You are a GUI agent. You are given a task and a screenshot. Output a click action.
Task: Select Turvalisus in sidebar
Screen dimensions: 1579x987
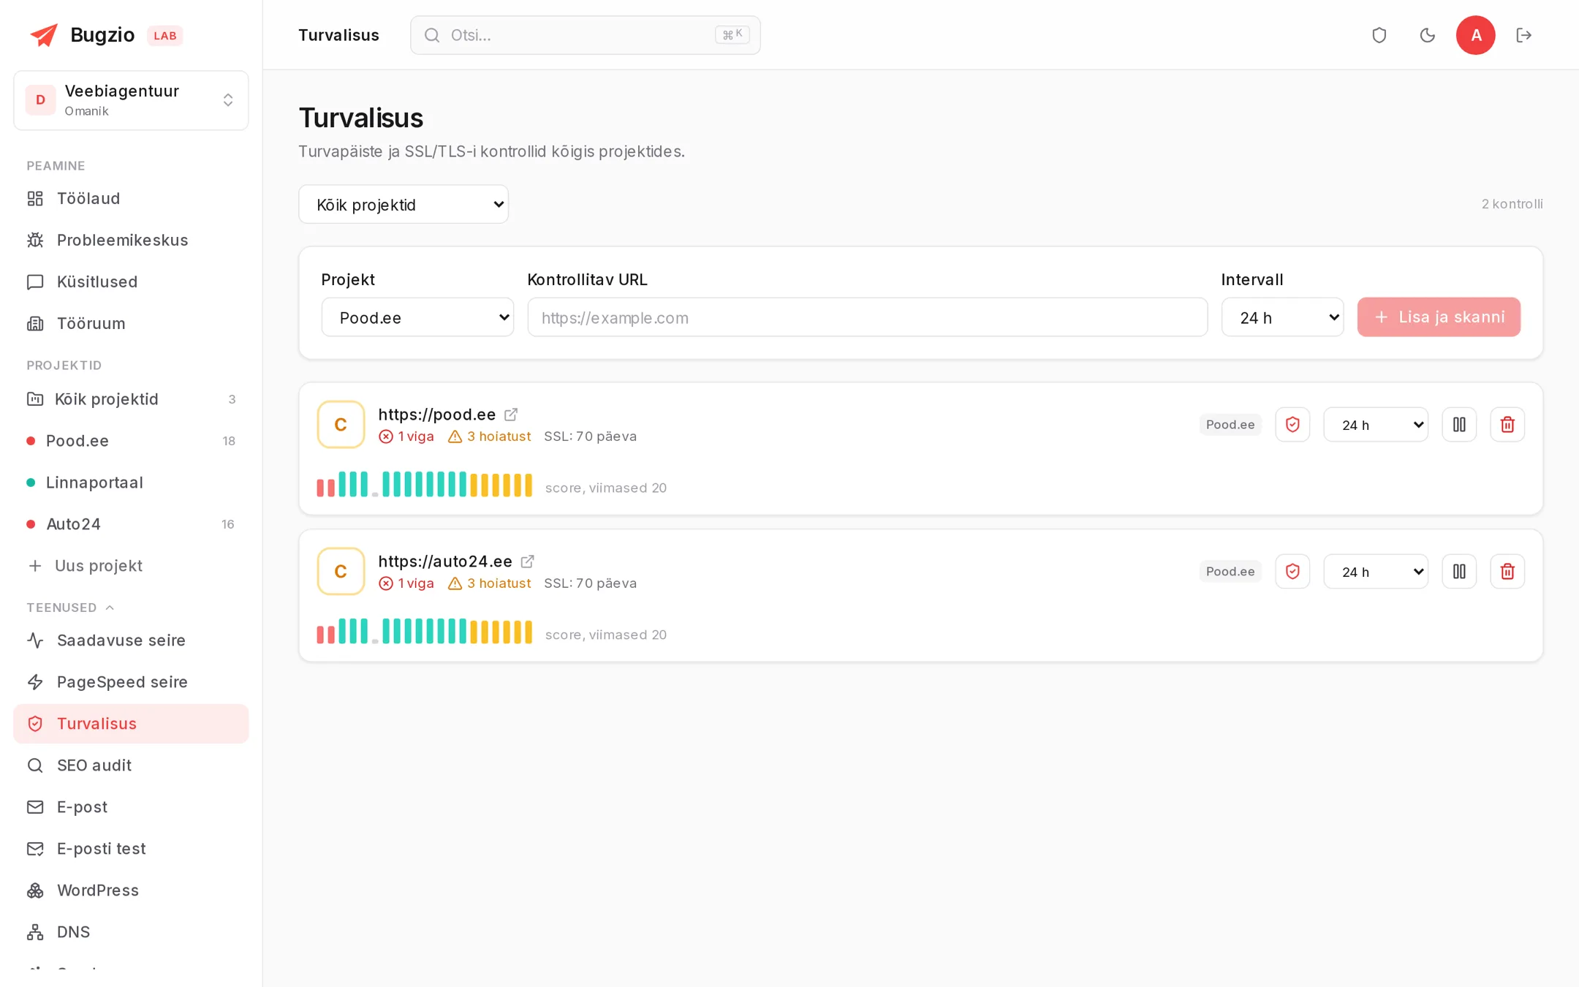131,724
